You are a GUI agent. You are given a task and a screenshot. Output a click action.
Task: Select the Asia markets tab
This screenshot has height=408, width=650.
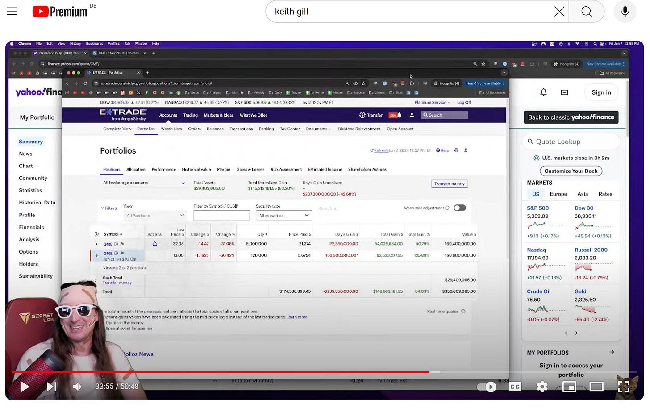tap(583, 194)
